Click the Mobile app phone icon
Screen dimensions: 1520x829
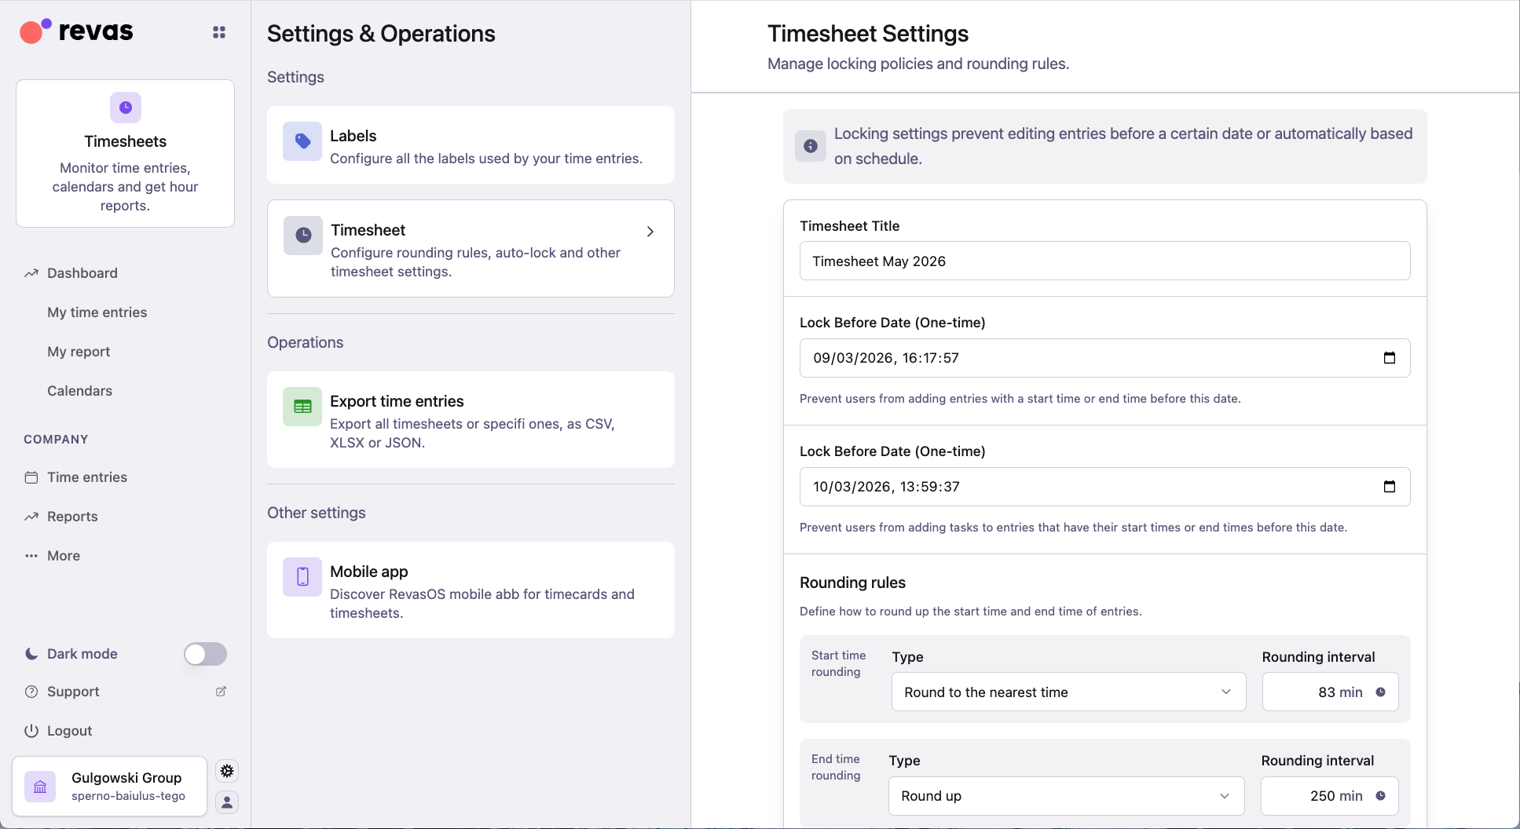point(302,577)
